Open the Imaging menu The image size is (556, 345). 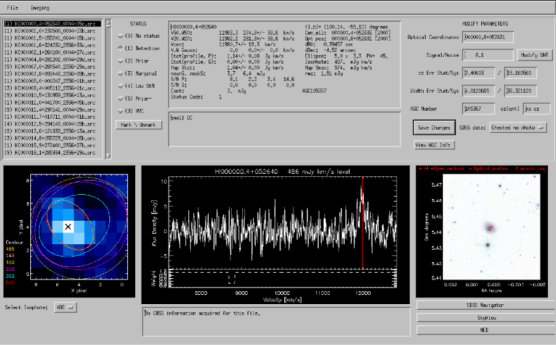(40, 8)
